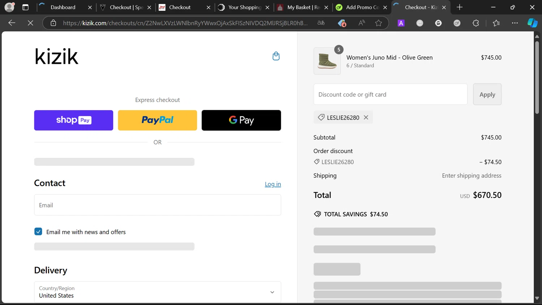The width and height of the screenshot is (542, 305).
Task: Expand the Country/Region dropdown
Action: pyautogui.click(x=158, y=292)
